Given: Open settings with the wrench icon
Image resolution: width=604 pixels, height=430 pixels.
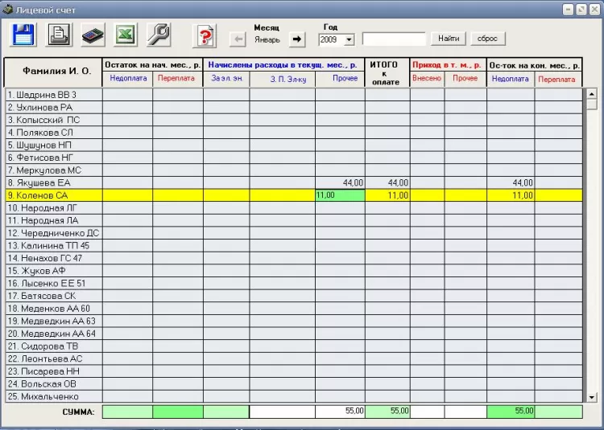Looking at the screenshot, I should [159, 35].
